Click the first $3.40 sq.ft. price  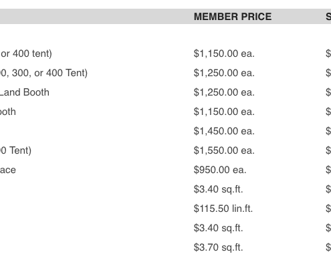click(x=218, y=189)
